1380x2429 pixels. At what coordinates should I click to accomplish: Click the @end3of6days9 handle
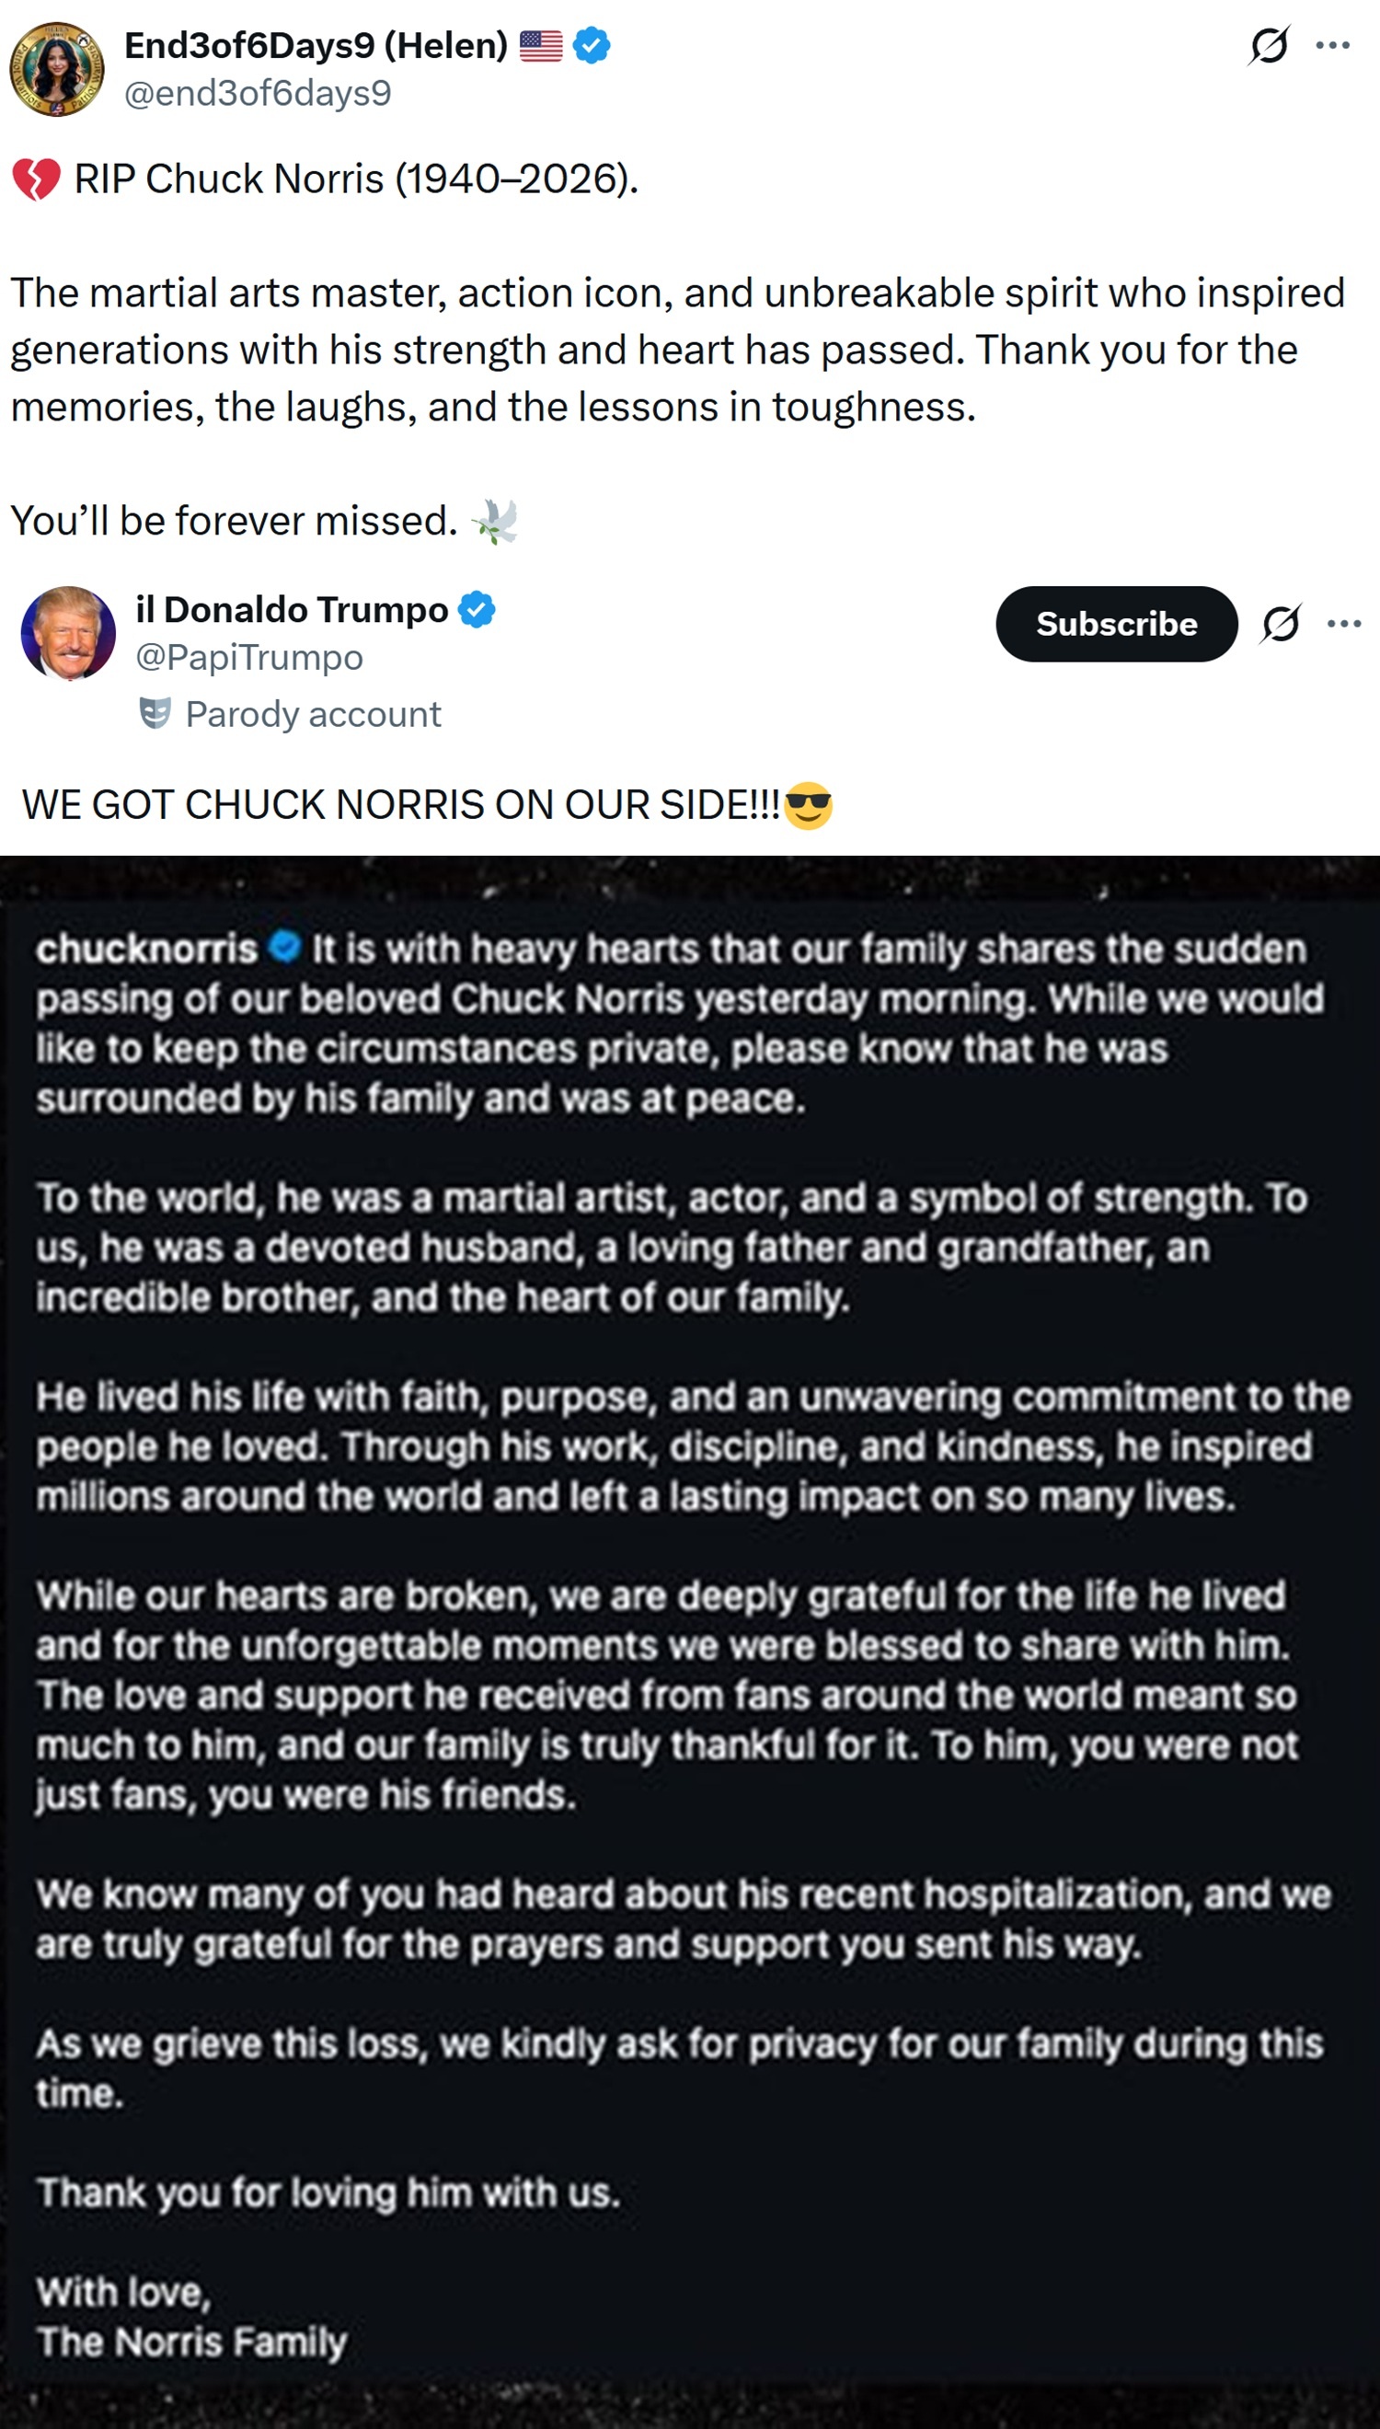click(258, 93)
